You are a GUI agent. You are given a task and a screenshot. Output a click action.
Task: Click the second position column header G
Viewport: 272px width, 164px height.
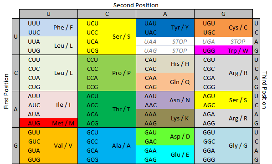click(223, 14)
